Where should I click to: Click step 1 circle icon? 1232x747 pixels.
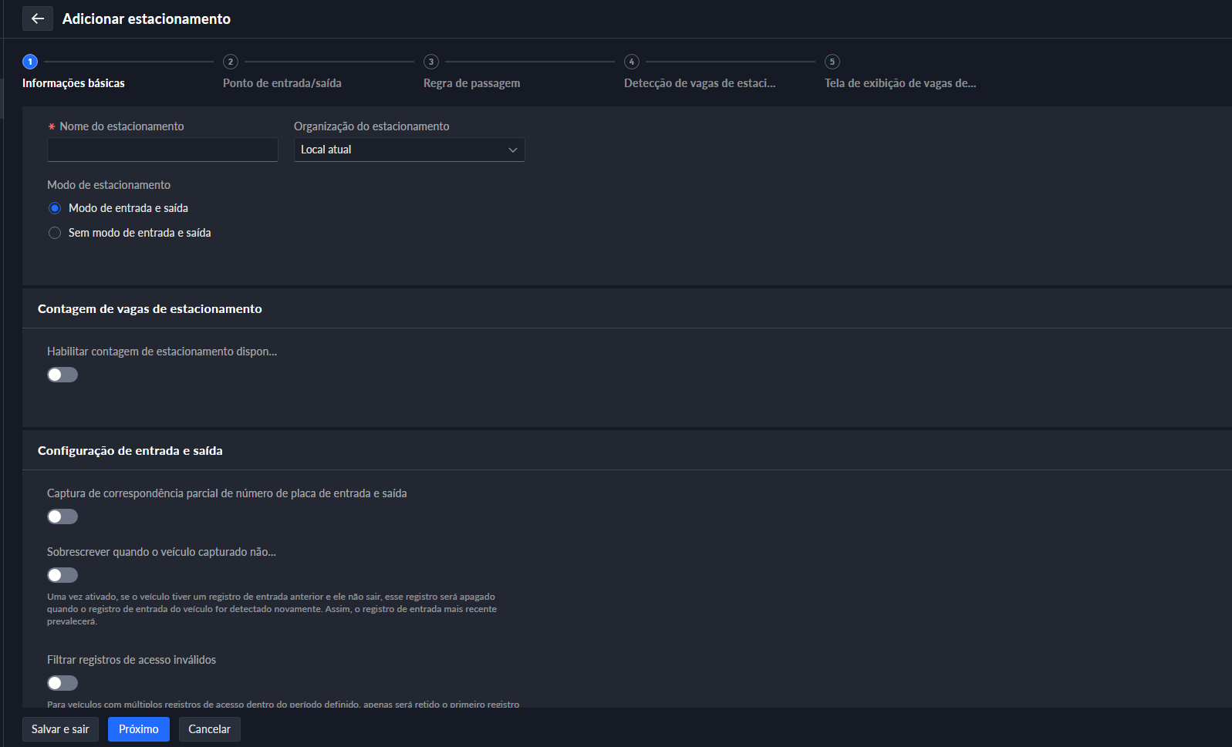30,62
